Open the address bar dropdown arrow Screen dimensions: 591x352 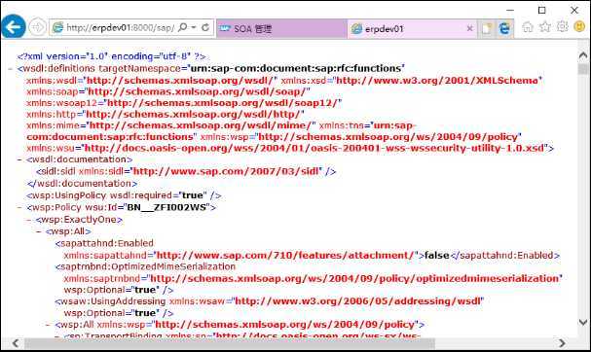pos(194,27)
